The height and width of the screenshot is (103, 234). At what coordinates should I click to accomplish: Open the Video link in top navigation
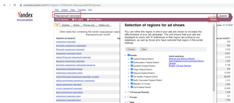pyautogui.click(x=73, y=10)
